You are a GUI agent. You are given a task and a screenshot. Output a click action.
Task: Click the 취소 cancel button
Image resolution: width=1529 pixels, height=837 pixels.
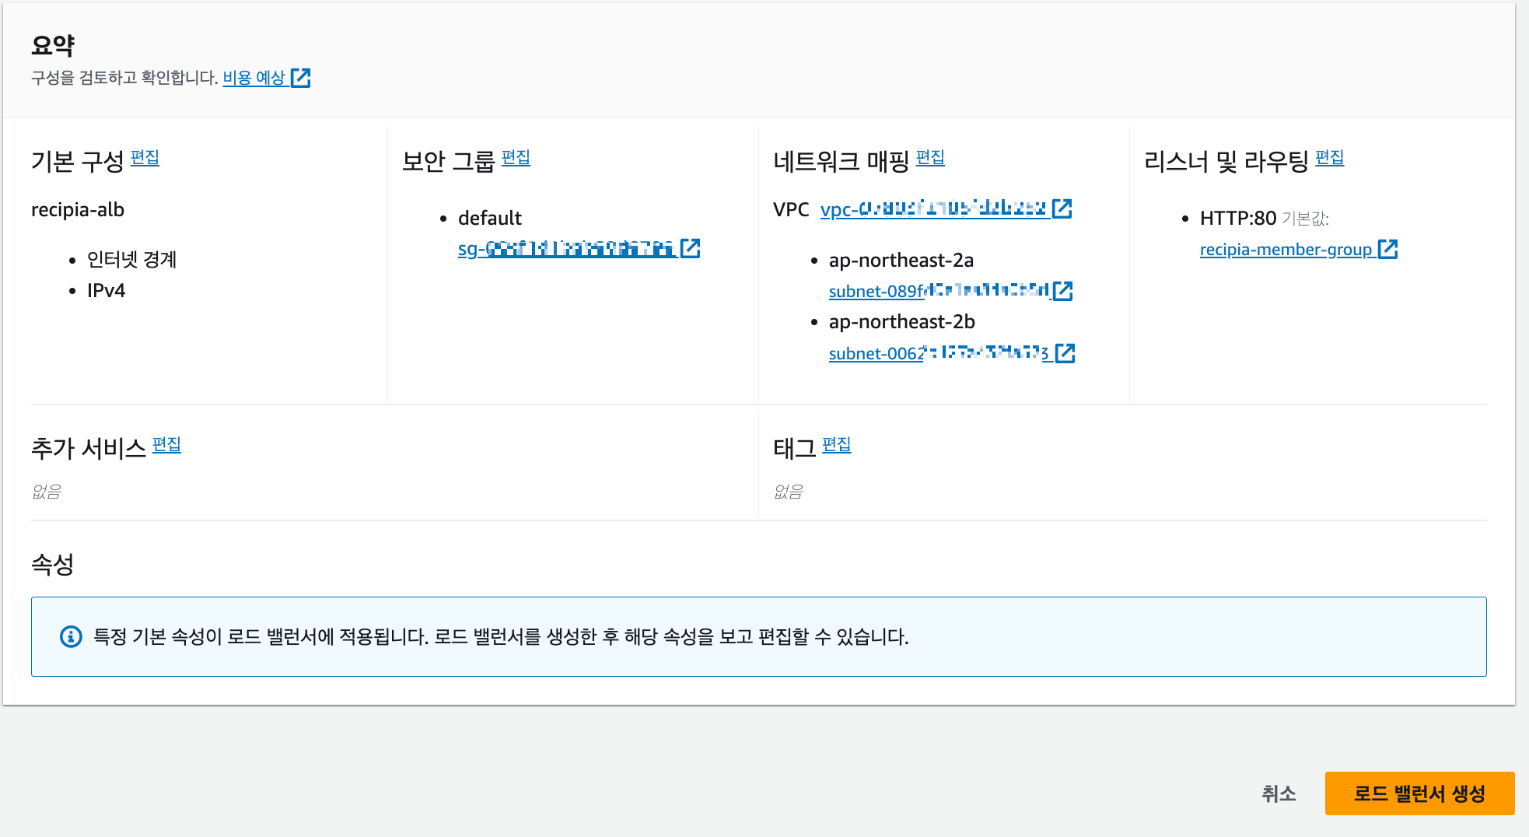click(x=1279, y=793)
